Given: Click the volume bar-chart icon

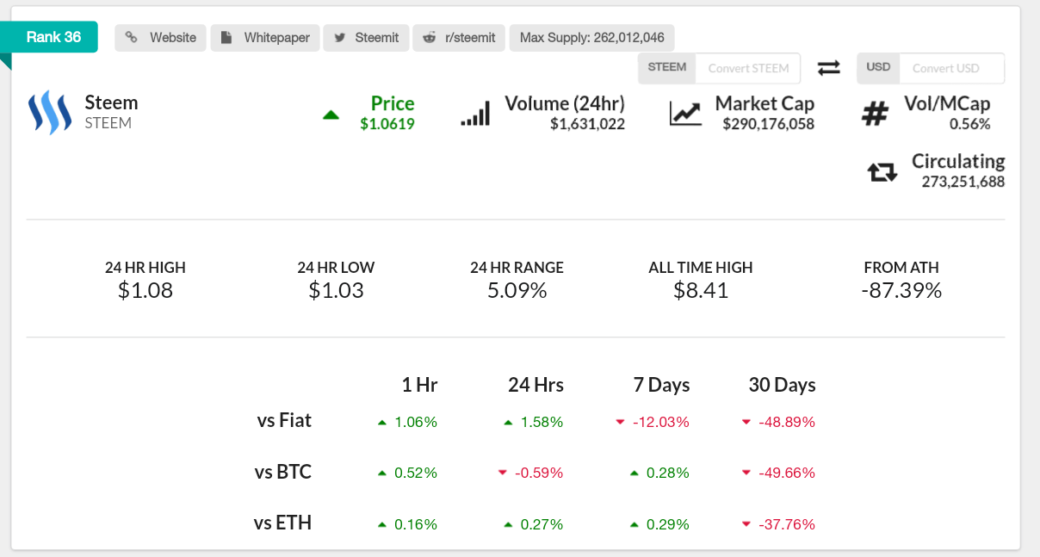Looking at the screenshot, I should pyautogui.click(x=475, y=114).
